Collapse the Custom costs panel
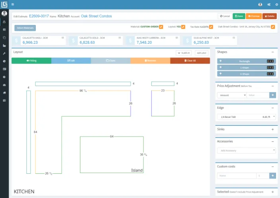 273,167
